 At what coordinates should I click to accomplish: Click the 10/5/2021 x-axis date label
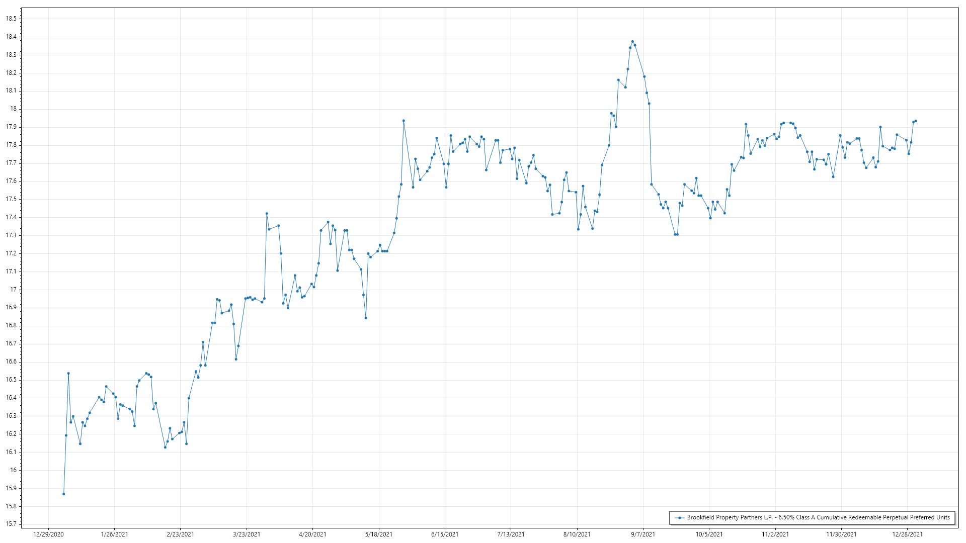(709, 534)
